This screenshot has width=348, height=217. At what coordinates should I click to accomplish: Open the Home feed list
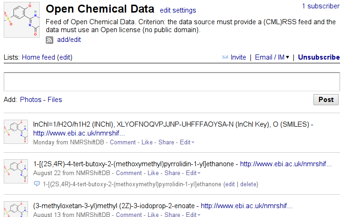tap(38, 57)
